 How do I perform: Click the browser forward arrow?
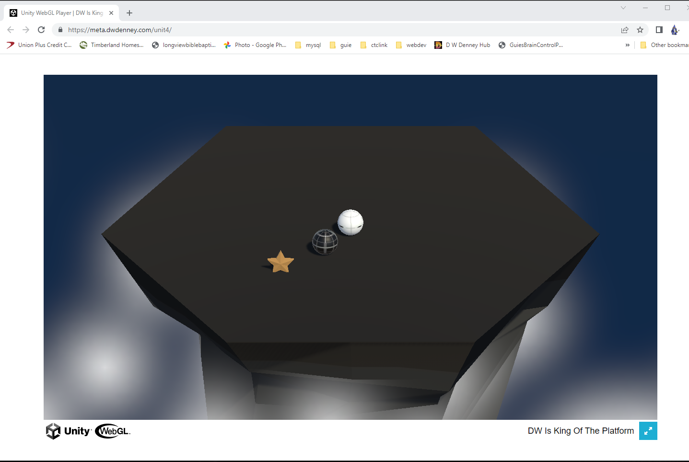pyautogui.click(x=26, y=30)
